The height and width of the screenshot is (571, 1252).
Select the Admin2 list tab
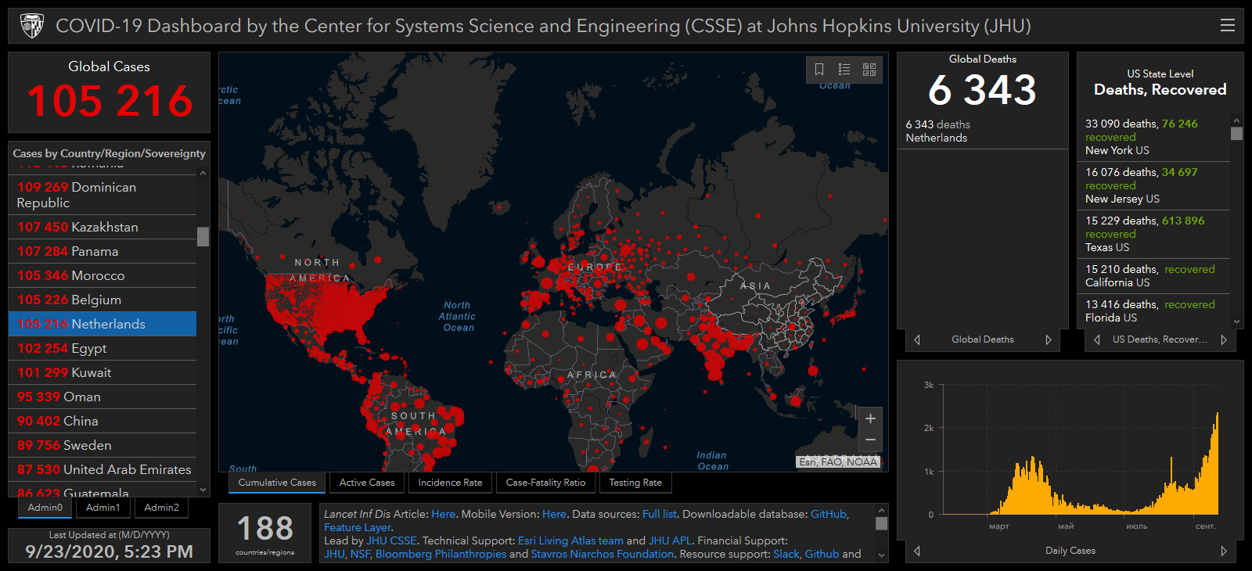(x=162, y=508)
